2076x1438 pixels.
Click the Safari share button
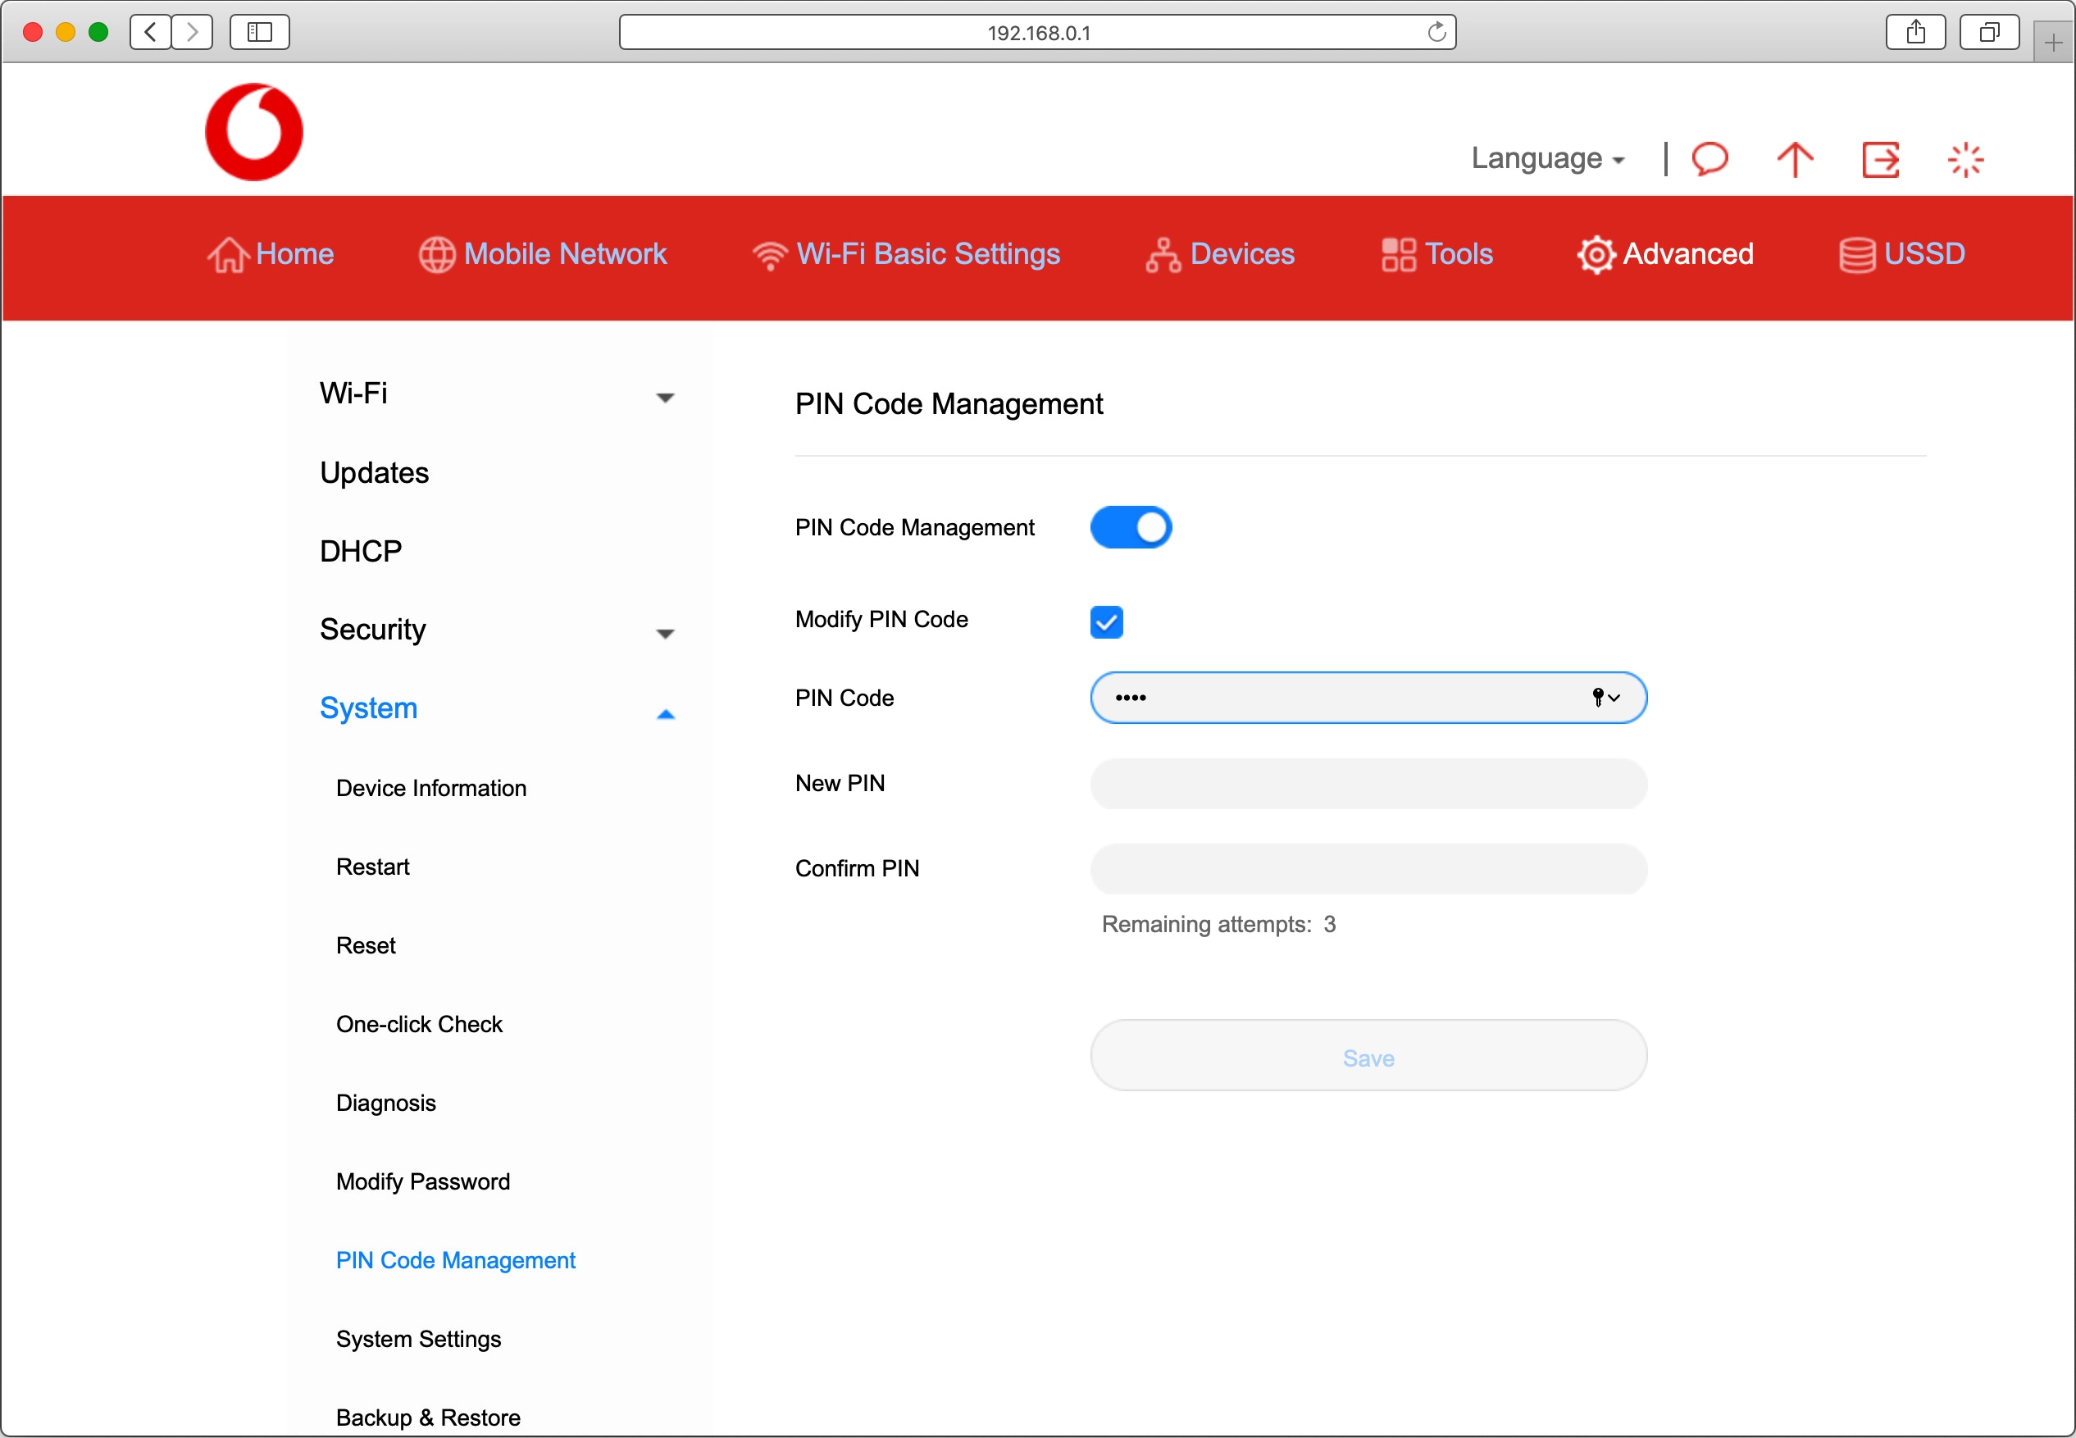[1915, 33]
